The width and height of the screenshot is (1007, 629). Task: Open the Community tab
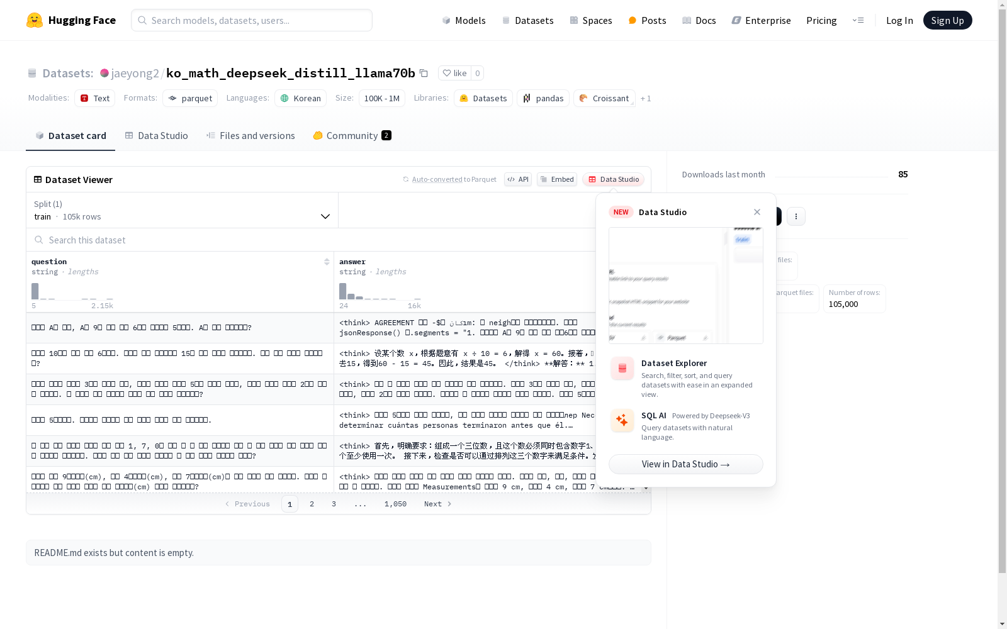352,135
